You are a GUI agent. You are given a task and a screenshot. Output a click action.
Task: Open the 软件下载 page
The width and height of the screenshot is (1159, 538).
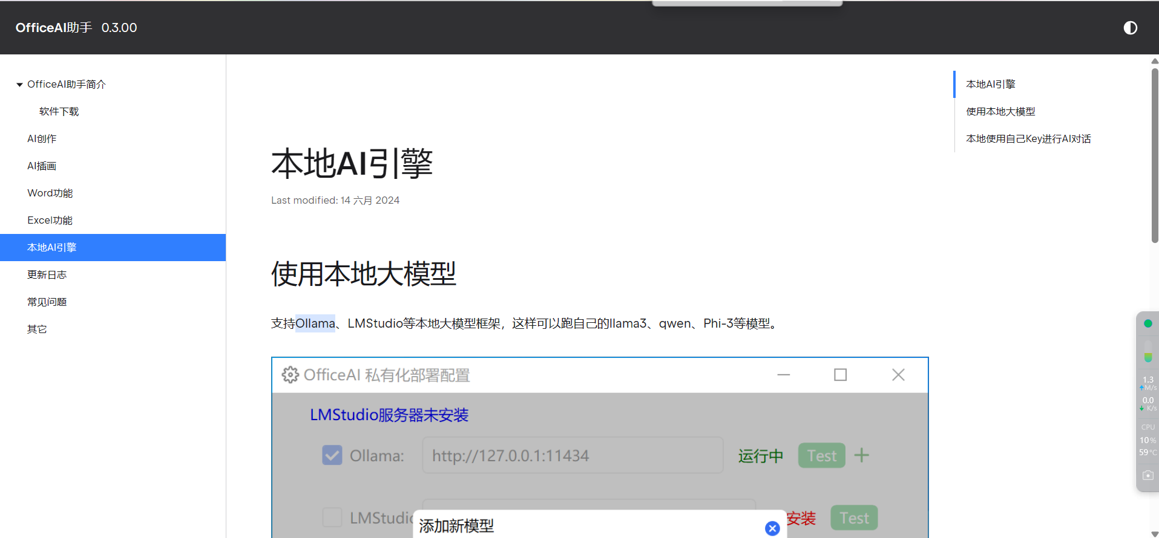[x=59, y=111]
